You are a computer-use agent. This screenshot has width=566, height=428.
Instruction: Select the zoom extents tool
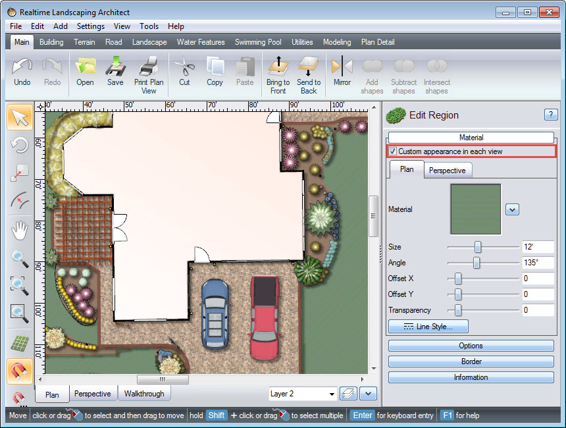(x=20, y=313)
